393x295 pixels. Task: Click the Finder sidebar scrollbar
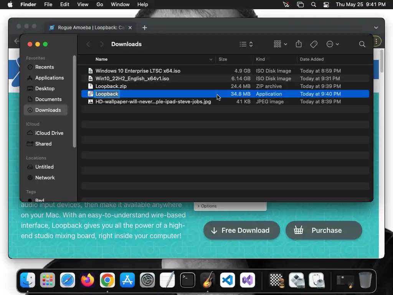coord(74,101)
